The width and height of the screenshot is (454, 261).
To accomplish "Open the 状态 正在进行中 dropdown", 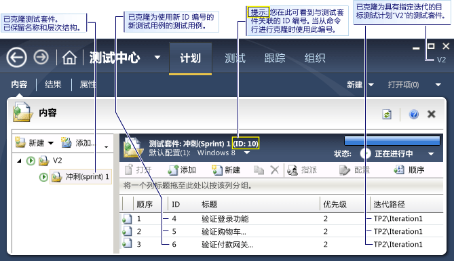I will coord(431,154).
